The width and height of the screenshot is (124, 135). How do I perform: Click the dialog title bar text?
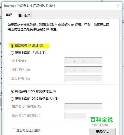point(30,6)
